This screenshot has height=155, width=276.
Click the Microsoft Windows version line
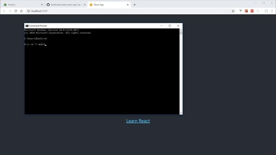51,30
